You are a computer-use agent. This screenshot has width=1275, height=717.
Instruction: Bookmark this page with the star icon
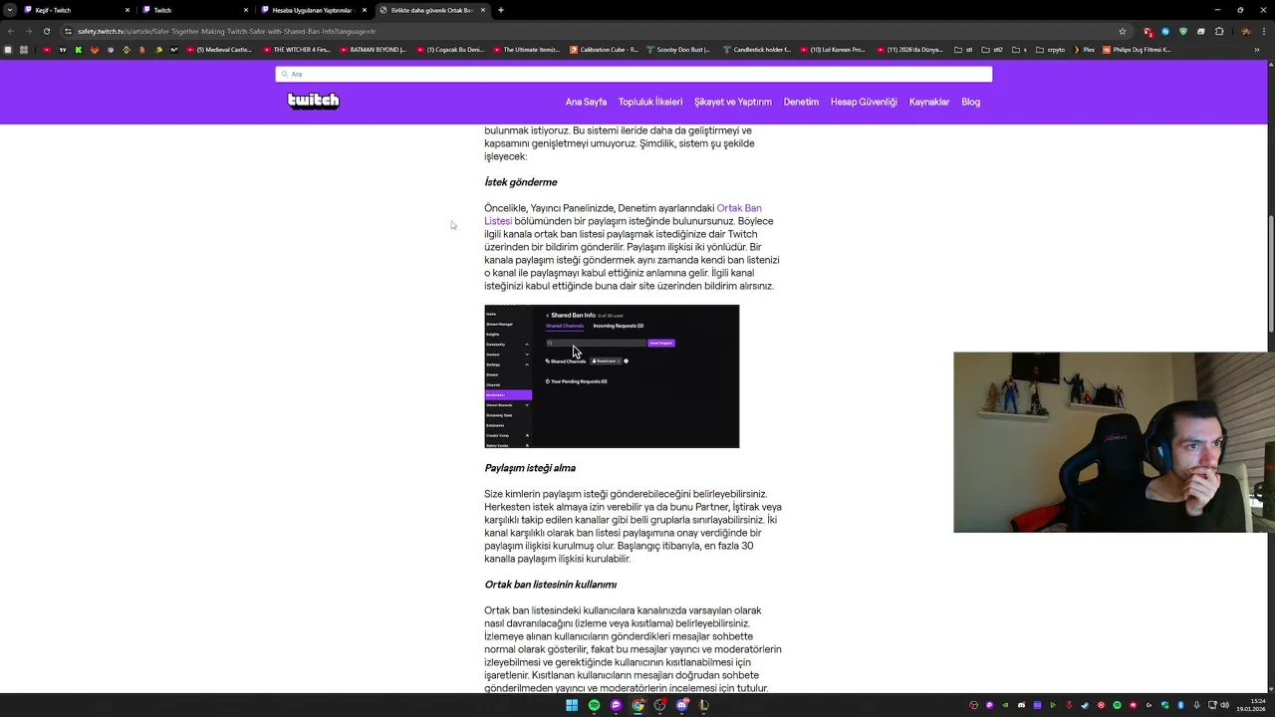coord(1123,31)
